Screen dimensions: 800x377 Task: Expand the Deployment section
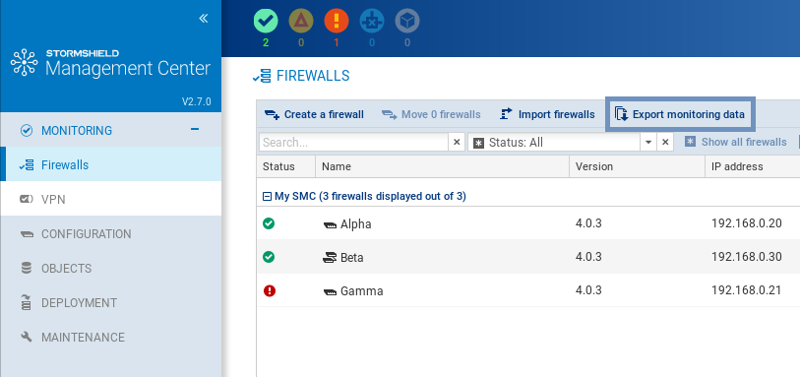111,302
